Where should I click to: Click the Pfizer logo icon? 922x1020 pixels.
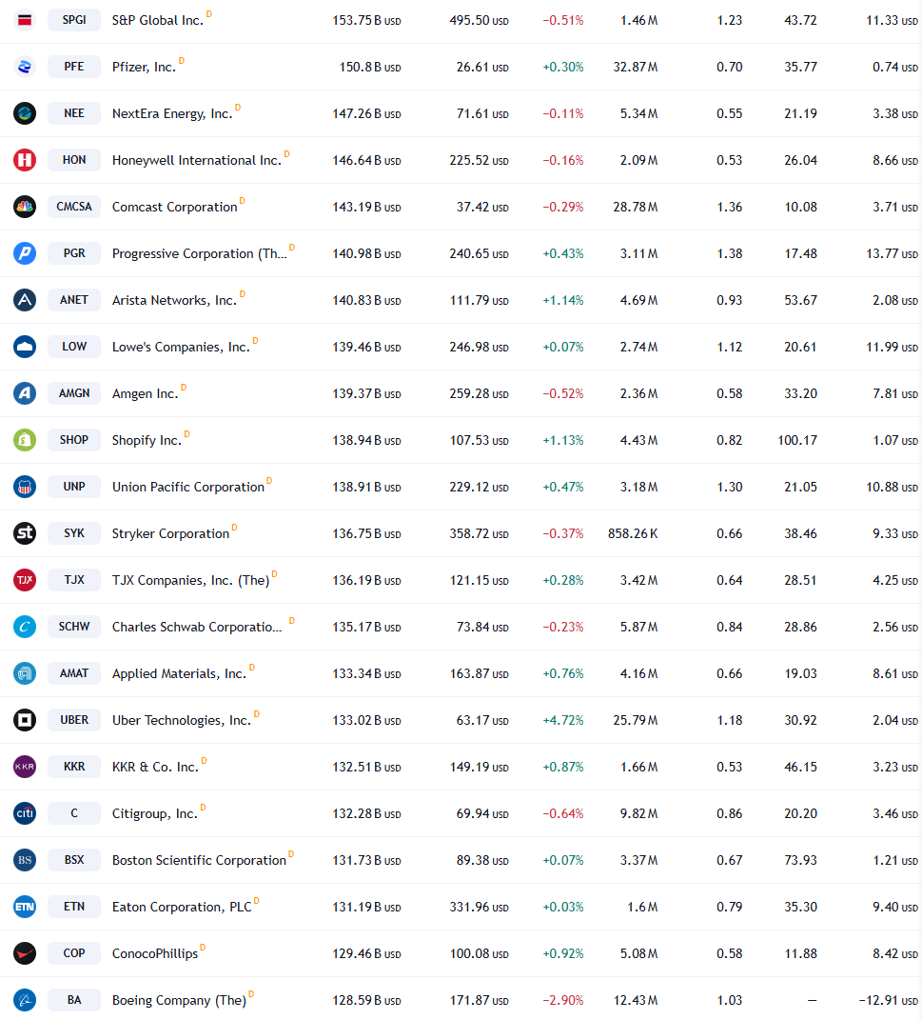[x=25, y=67]
